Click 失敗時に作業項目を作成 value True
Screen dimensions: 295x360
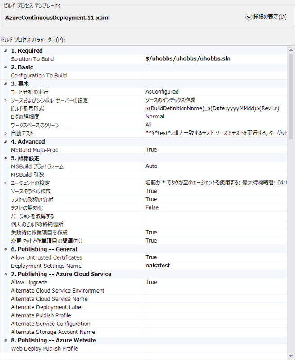(x=151, y=232)
